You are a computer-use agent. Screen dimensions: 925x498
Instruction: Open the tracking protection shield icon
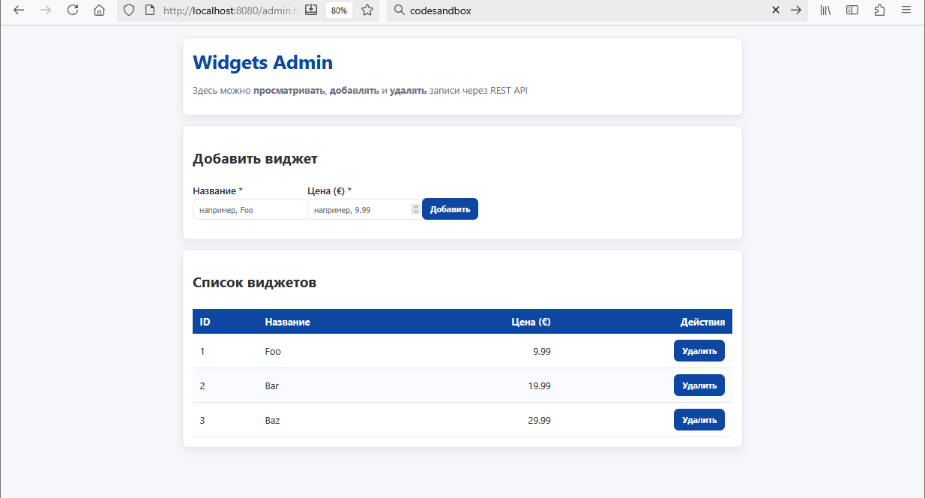pyautogui.click(x=129, y=10)
